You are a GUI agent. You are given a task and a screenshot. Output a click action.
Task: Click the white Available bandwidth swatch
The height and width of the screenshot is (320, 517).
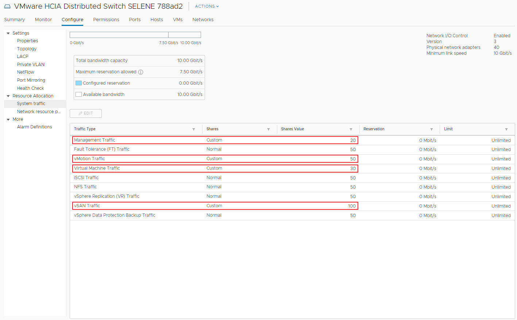coord(78,95)
